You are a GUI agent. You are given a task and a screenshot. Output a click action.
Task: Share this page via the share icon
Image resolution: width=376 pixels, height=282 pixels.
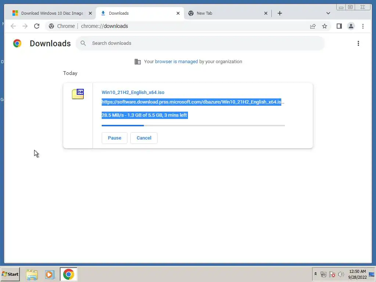[x=313, y=26]
